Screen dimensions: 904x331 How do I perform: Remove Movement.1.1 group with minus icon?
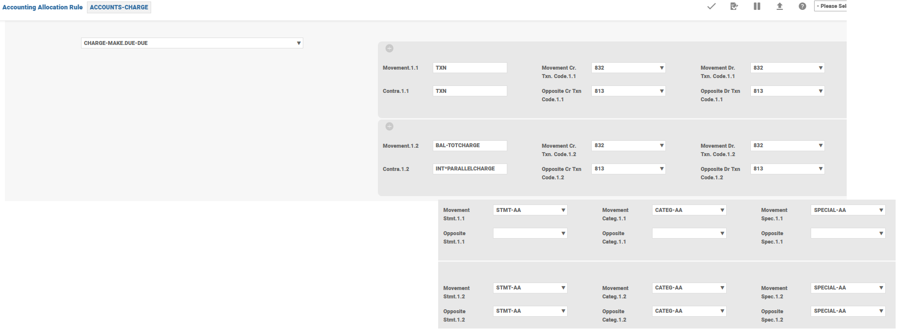point(389,48)
